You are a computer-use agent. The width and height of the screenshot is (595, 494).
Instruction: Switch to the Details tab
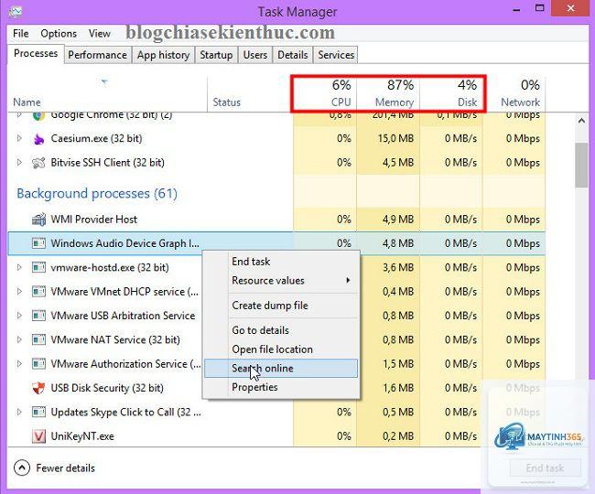(293, 56)
